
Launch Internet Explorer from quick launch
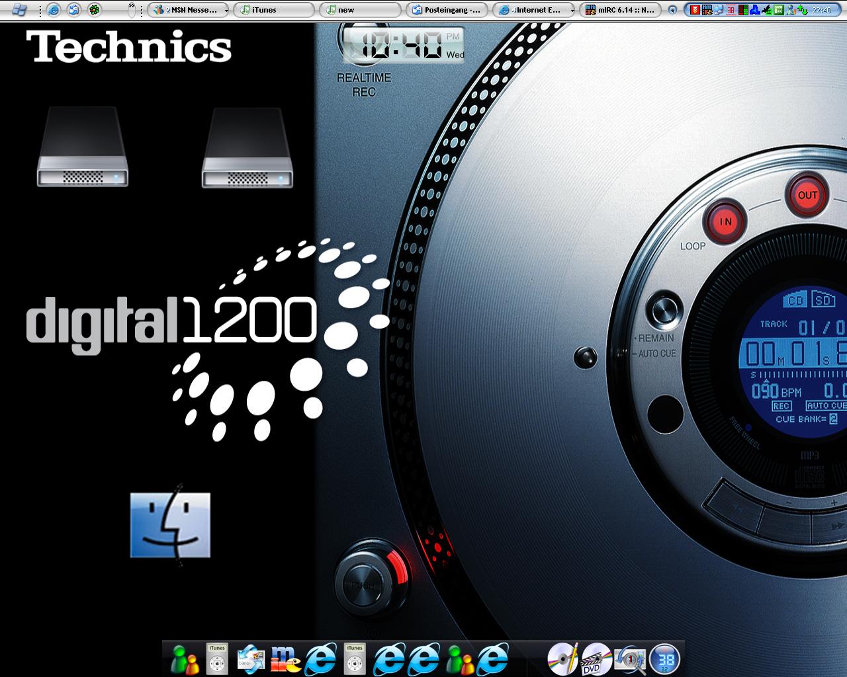tap(54, 10)
